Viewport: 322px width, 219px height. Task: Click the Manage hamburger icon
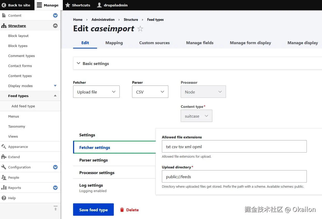[39, 5]
